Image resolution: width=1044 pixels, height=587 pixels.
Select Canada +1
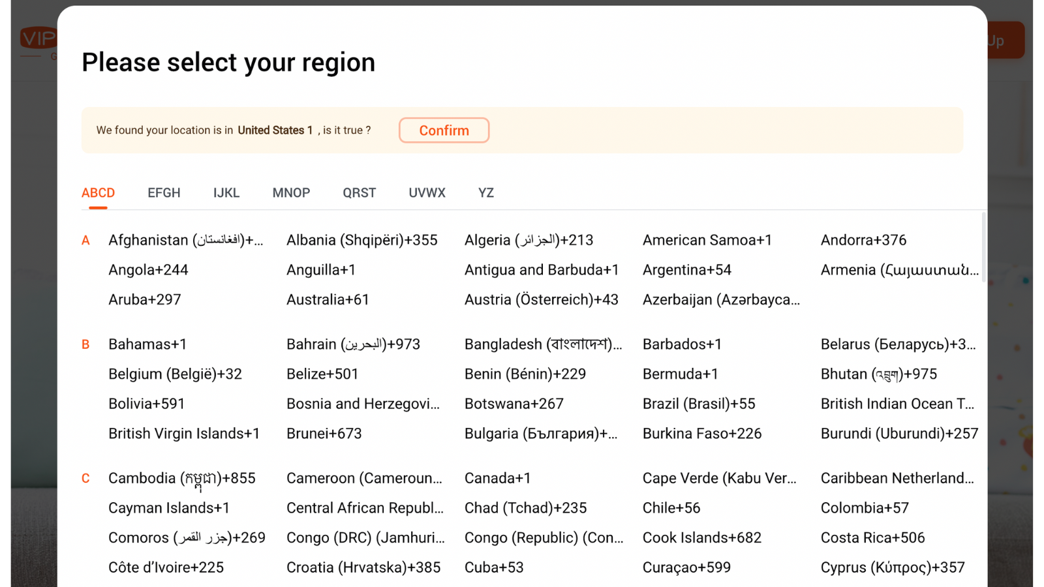tap(498, 479)
